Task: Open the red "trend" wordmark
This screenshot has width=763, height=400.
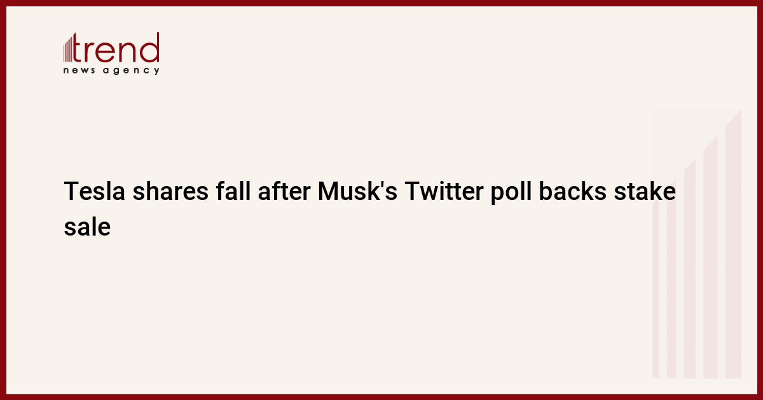Action: click(x=118, y=48)
